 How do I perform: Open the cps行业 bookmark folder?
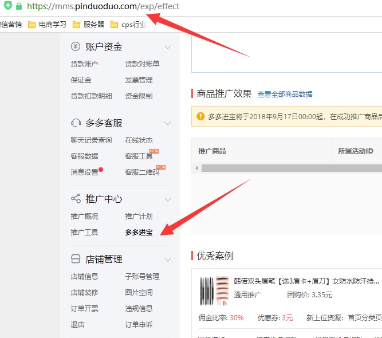point(129,25)
